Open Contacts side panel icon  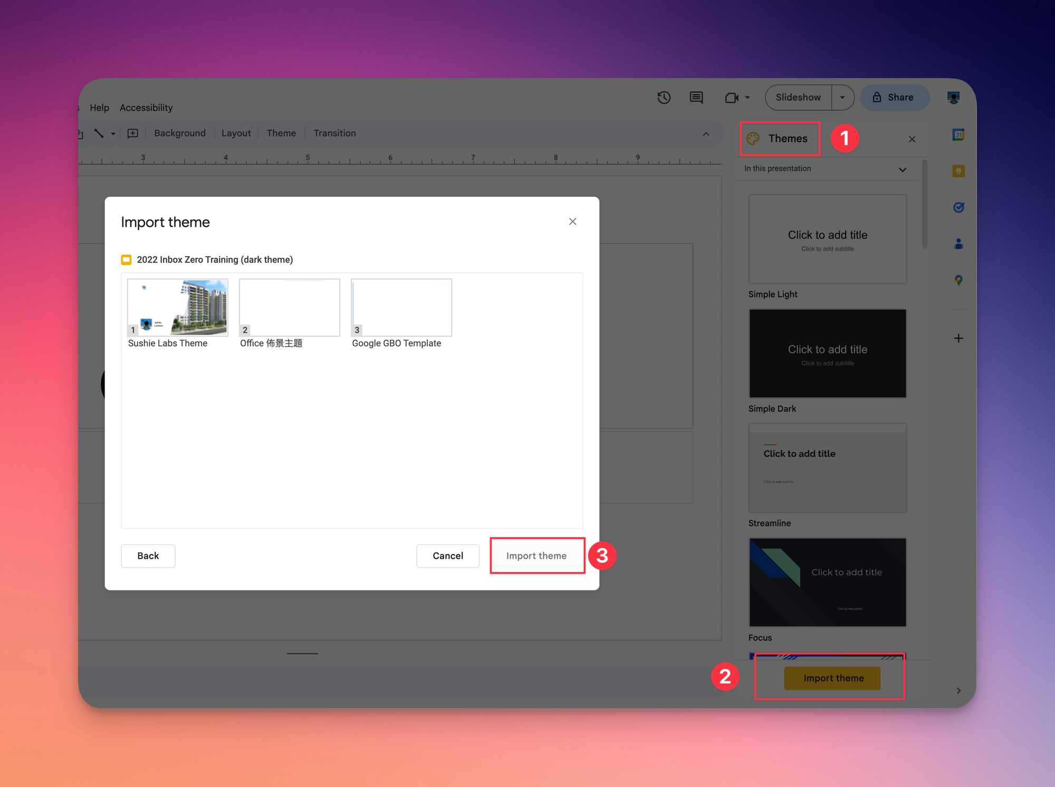click(958, 244)
